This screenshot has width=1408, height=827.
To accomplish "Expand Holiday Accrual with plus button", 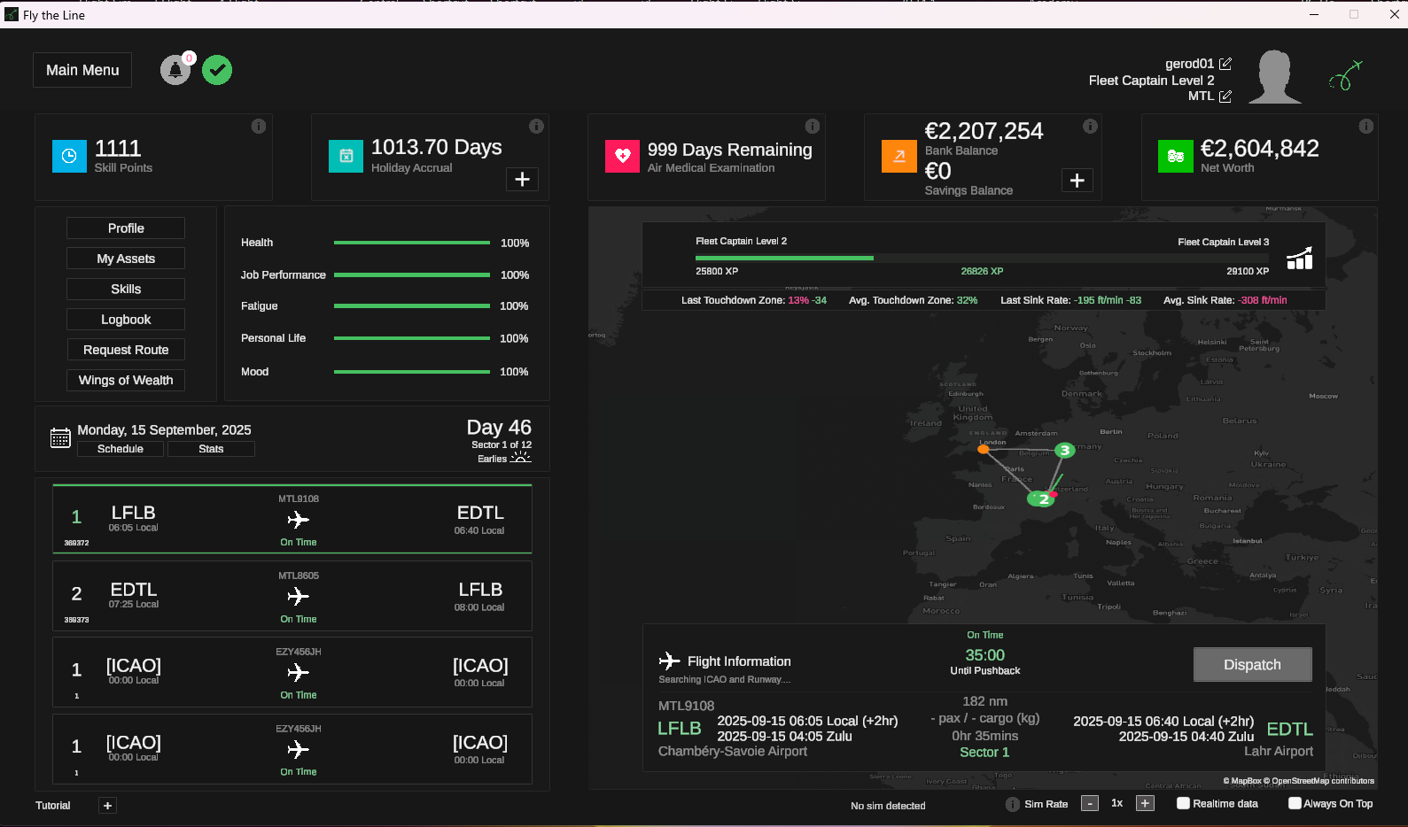I will (x=523, y=180).
